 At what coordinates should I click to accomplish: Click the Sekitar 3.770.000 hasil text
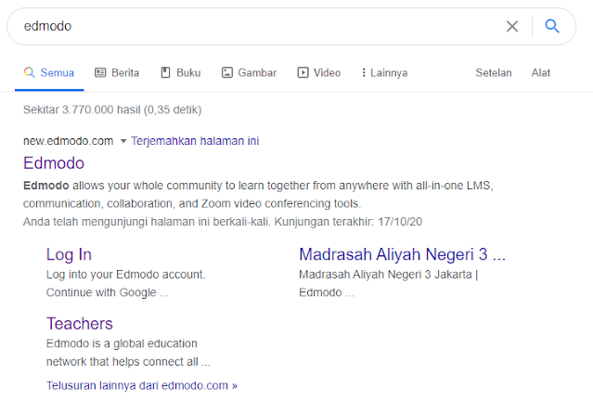(112, 110)
